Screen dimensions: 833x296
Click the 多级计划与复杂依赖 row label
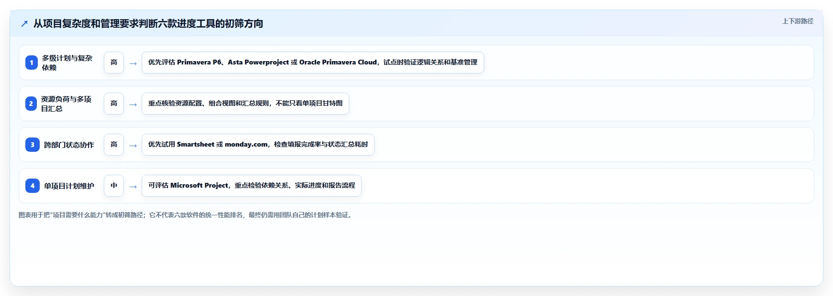click(67, 63)
